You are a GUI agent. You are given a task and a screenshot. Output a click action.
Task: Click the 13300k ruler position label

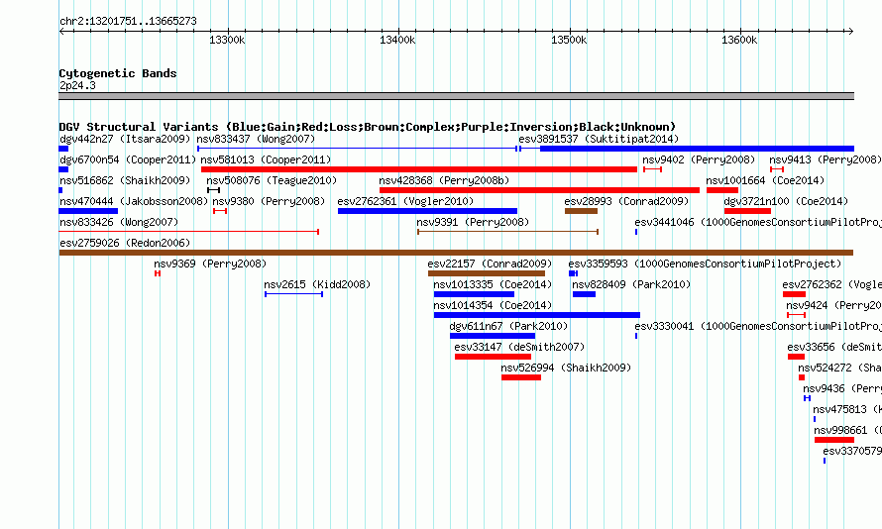pyautogui.click(x=227, y=40)
